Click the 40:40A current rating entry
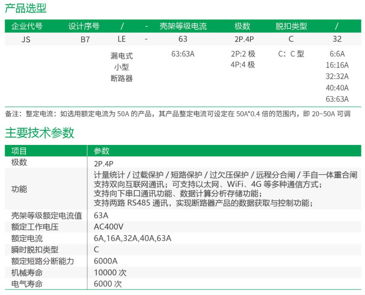 pyautogui.click(x=337, y=88)
